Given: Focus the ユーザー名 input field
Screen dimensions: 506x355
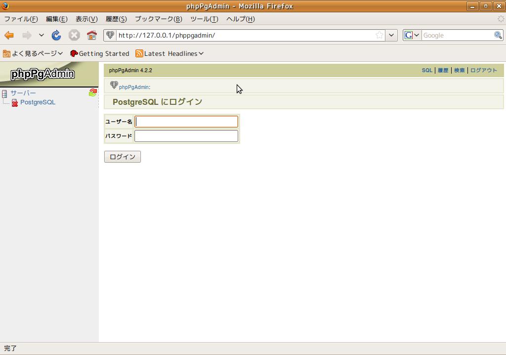Looking at the screenshot, I should coord(186,122).
